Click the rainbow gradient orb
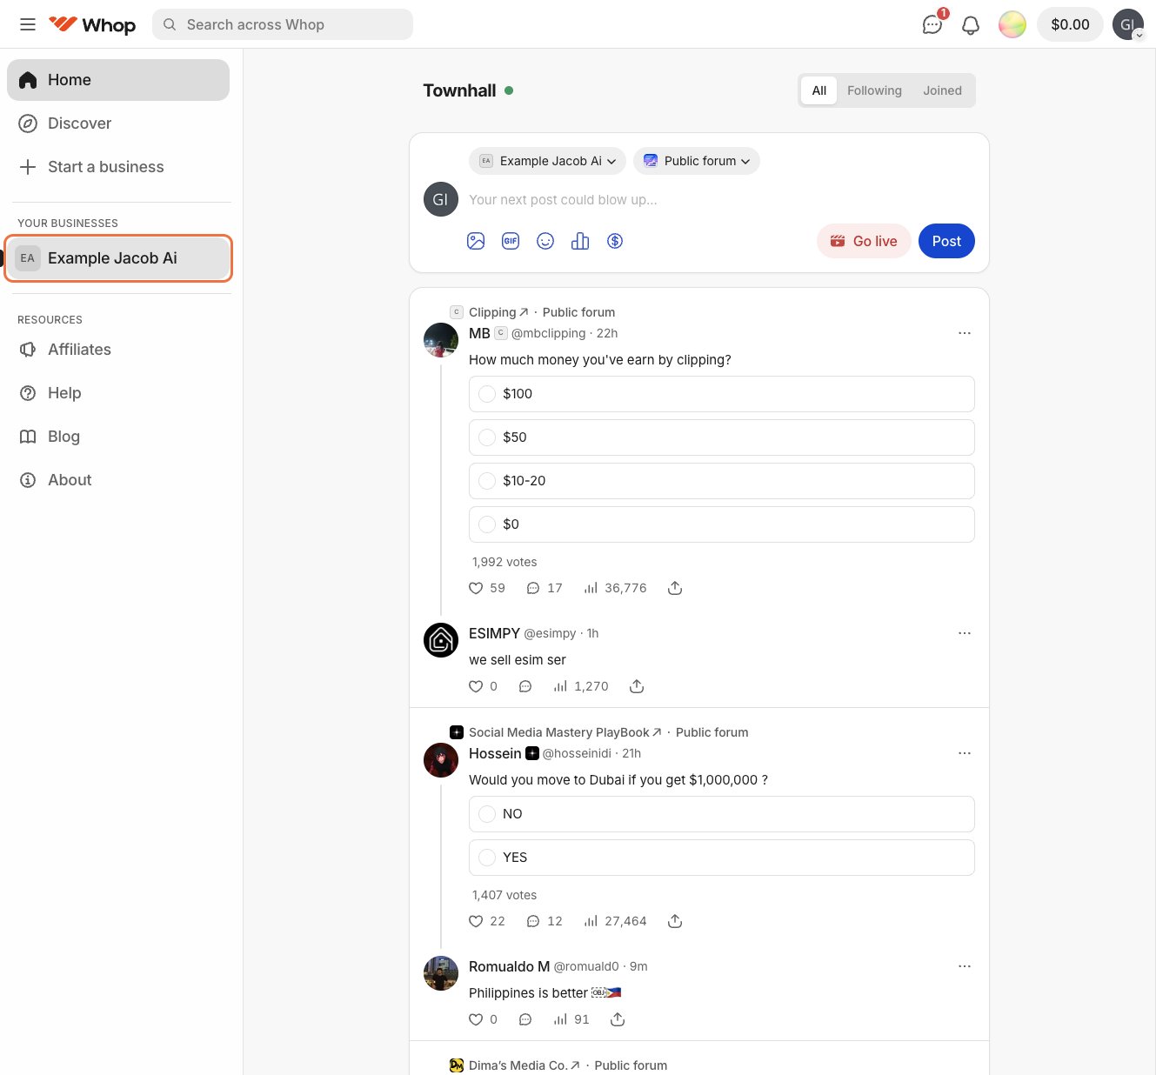Screen dimensions: 1156x1075 [1012, 24]
